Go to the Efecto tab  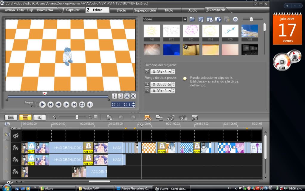coord(121,10)
